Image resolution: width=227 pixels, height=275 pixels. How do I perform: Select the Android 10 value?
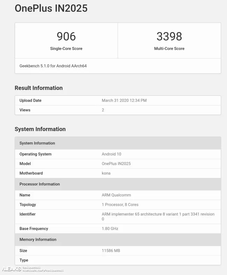[111, 154]
